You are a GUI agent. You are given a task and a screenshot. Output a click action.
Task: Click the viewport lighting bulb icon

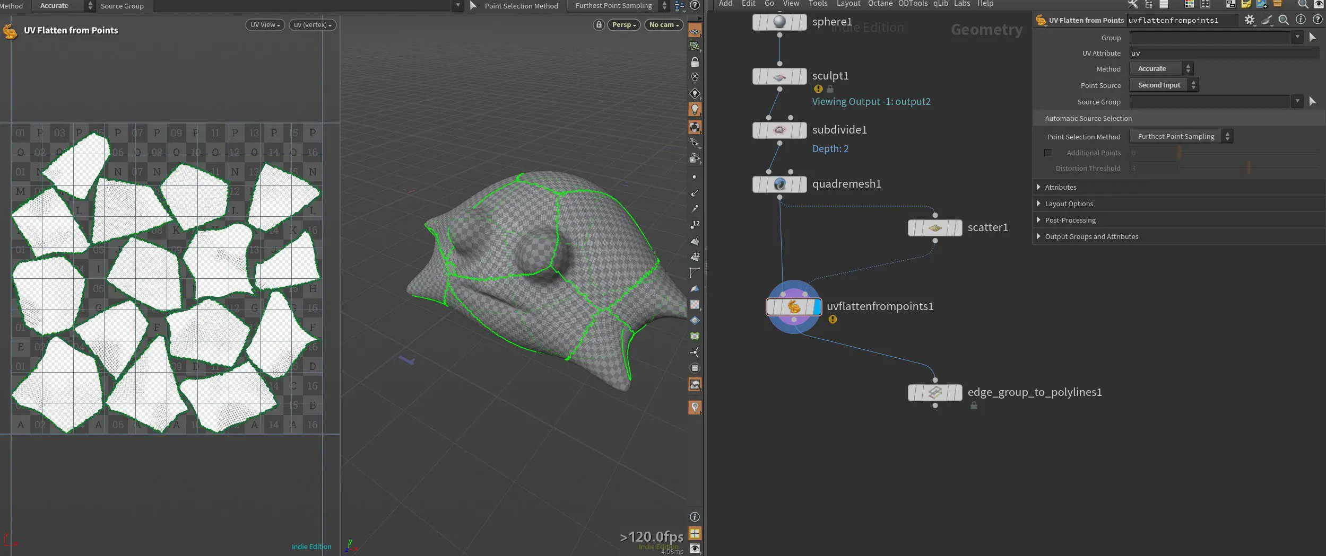695,109
